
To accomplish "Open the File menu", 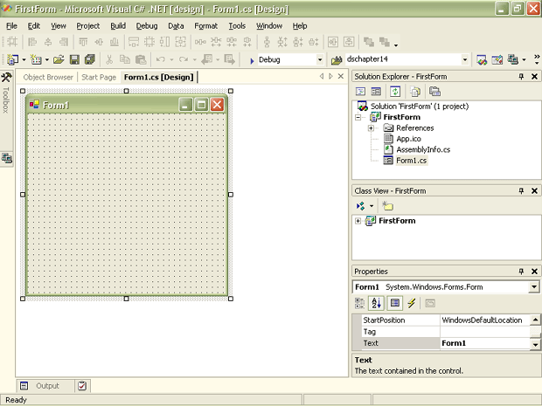I will click(11, 26).
